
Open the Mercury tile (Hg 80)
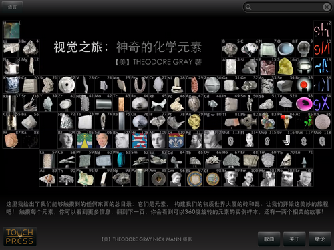212,121
